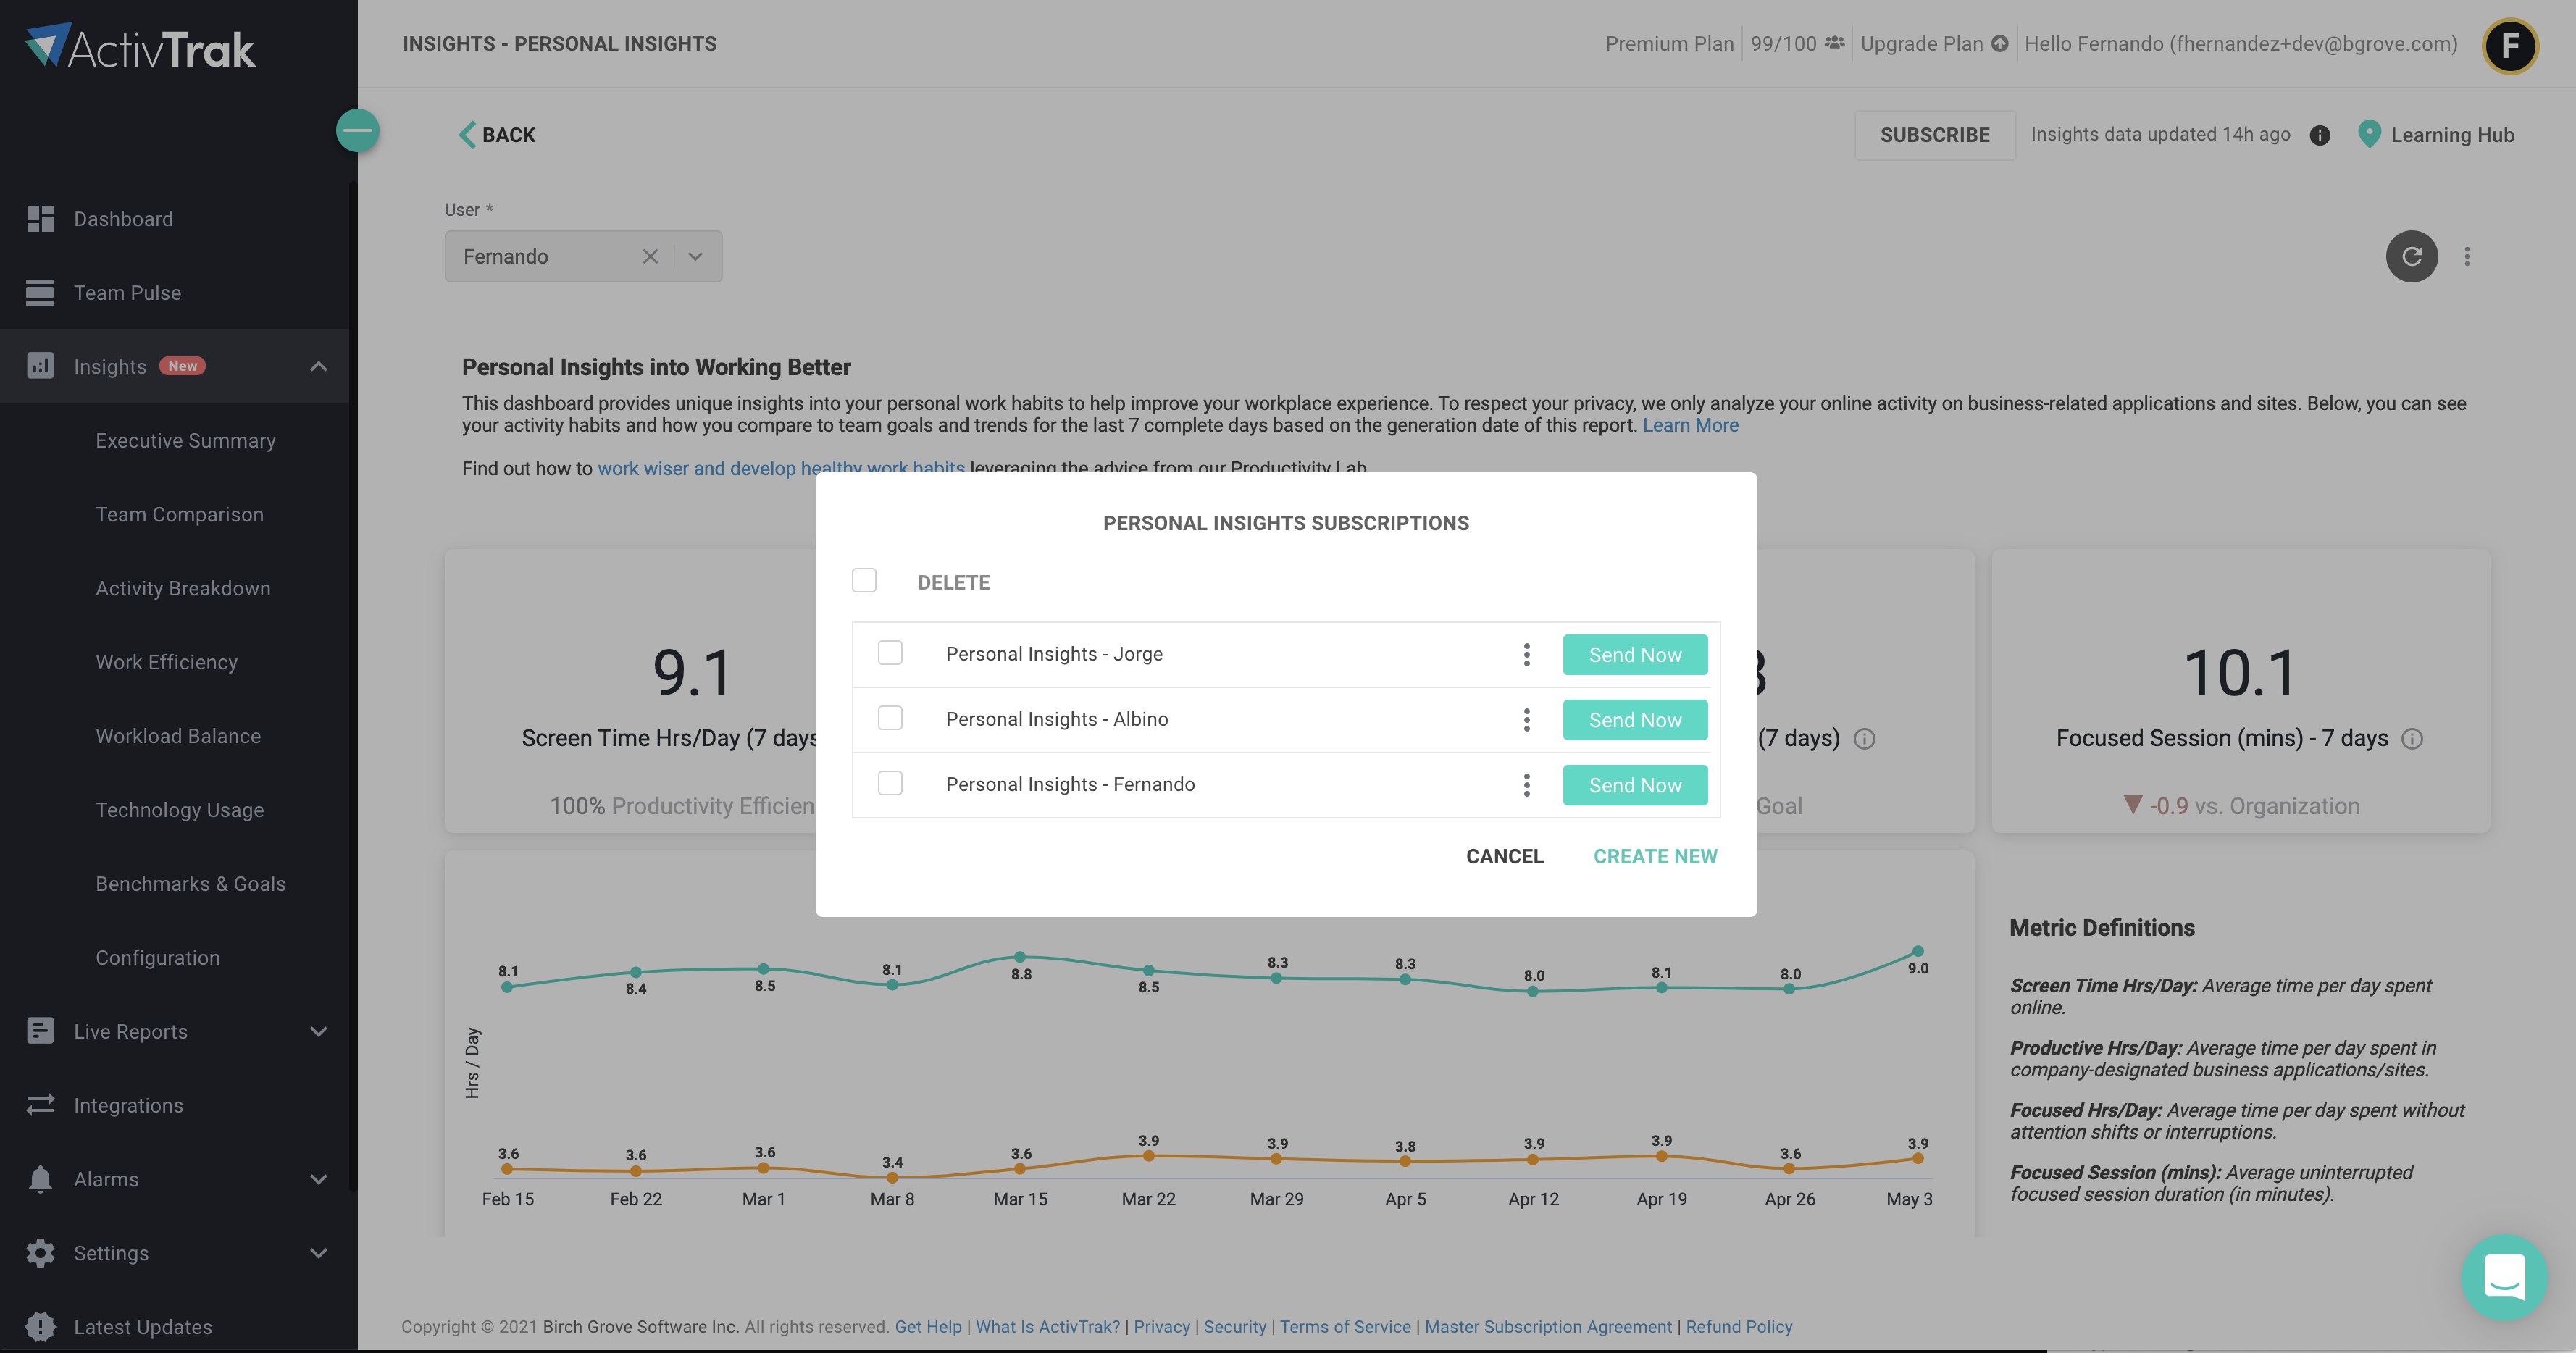Clear the Fernando user selection X
The image size is (2576, 1353).
pos(650,256)
